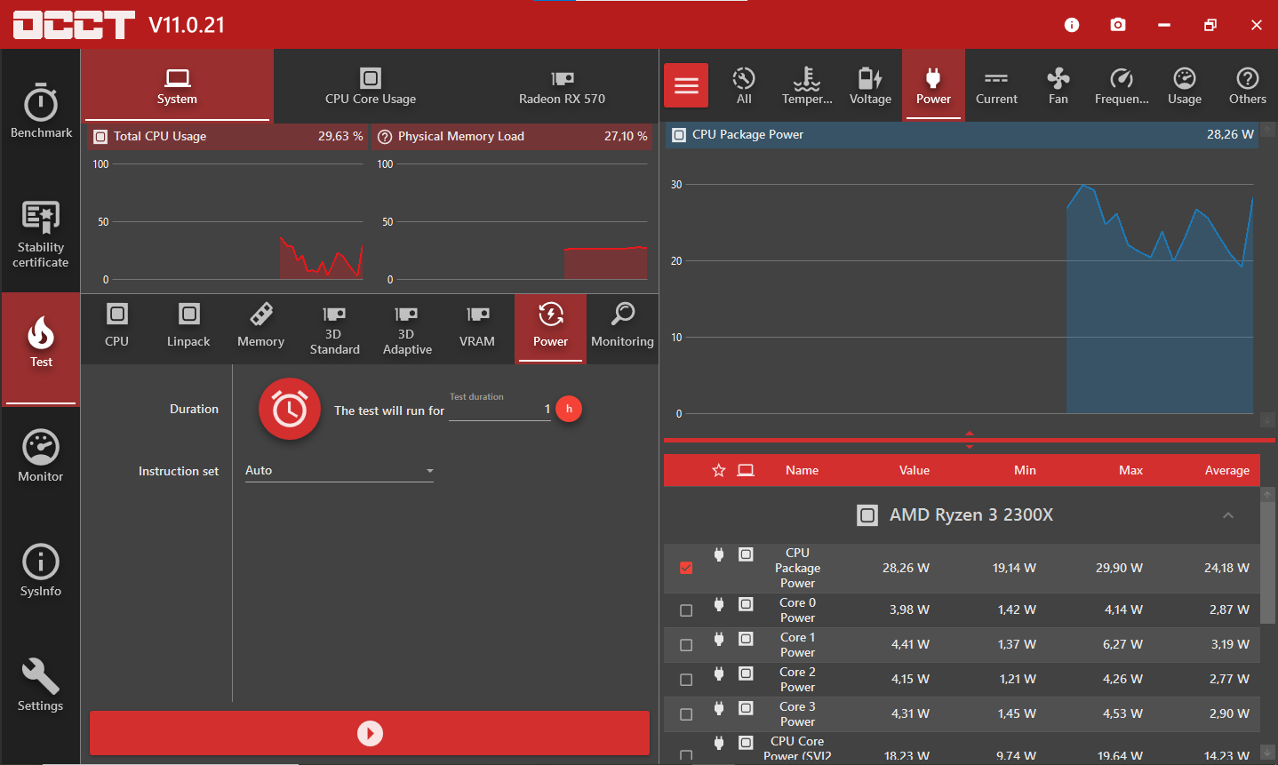The width and height of the screenshot is (1278, 765).
Task: Open the red hamburger menu button
Action: pos(686,85)
